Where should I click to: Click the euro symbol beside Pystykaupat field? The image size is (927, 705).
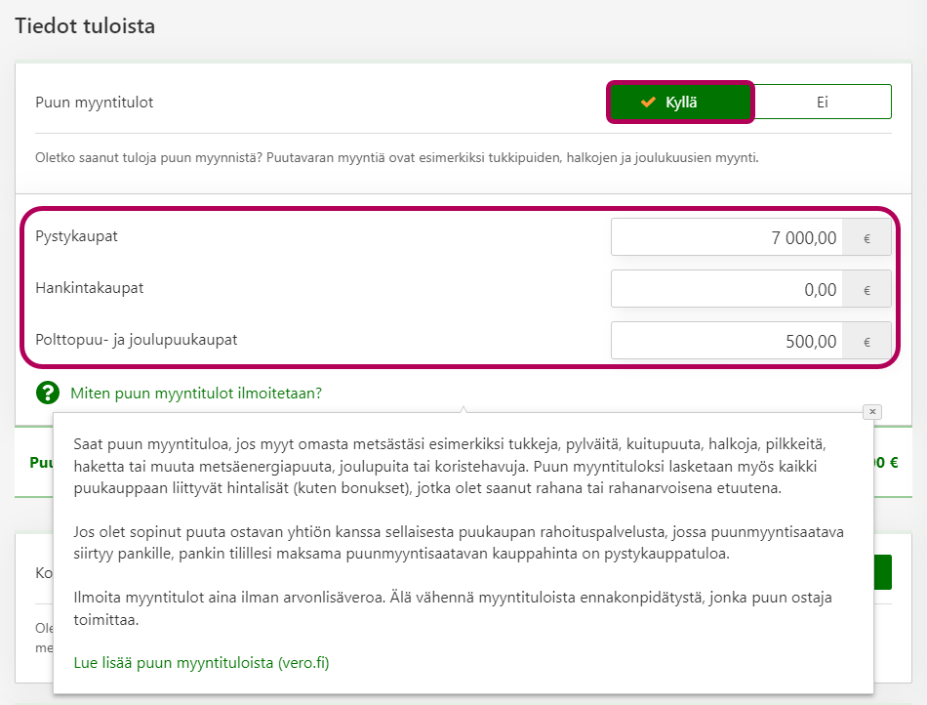pyautogui.click(x=867, y=237)
